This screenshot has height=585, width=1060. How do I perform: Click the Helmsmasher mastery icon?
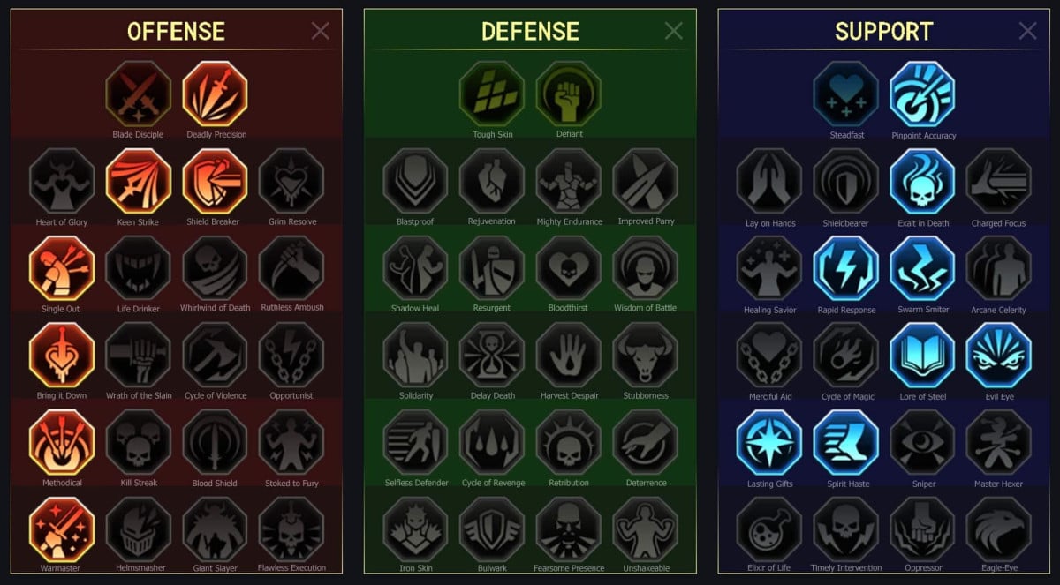point(139,529)
